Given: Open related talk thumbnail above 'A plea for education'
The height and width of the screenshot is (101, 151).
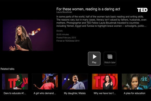Looking at the screenshot, I should (135, 81).
